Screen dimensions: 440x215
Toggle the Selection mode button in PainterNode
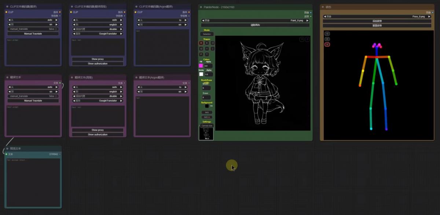[x=207, y=34]
